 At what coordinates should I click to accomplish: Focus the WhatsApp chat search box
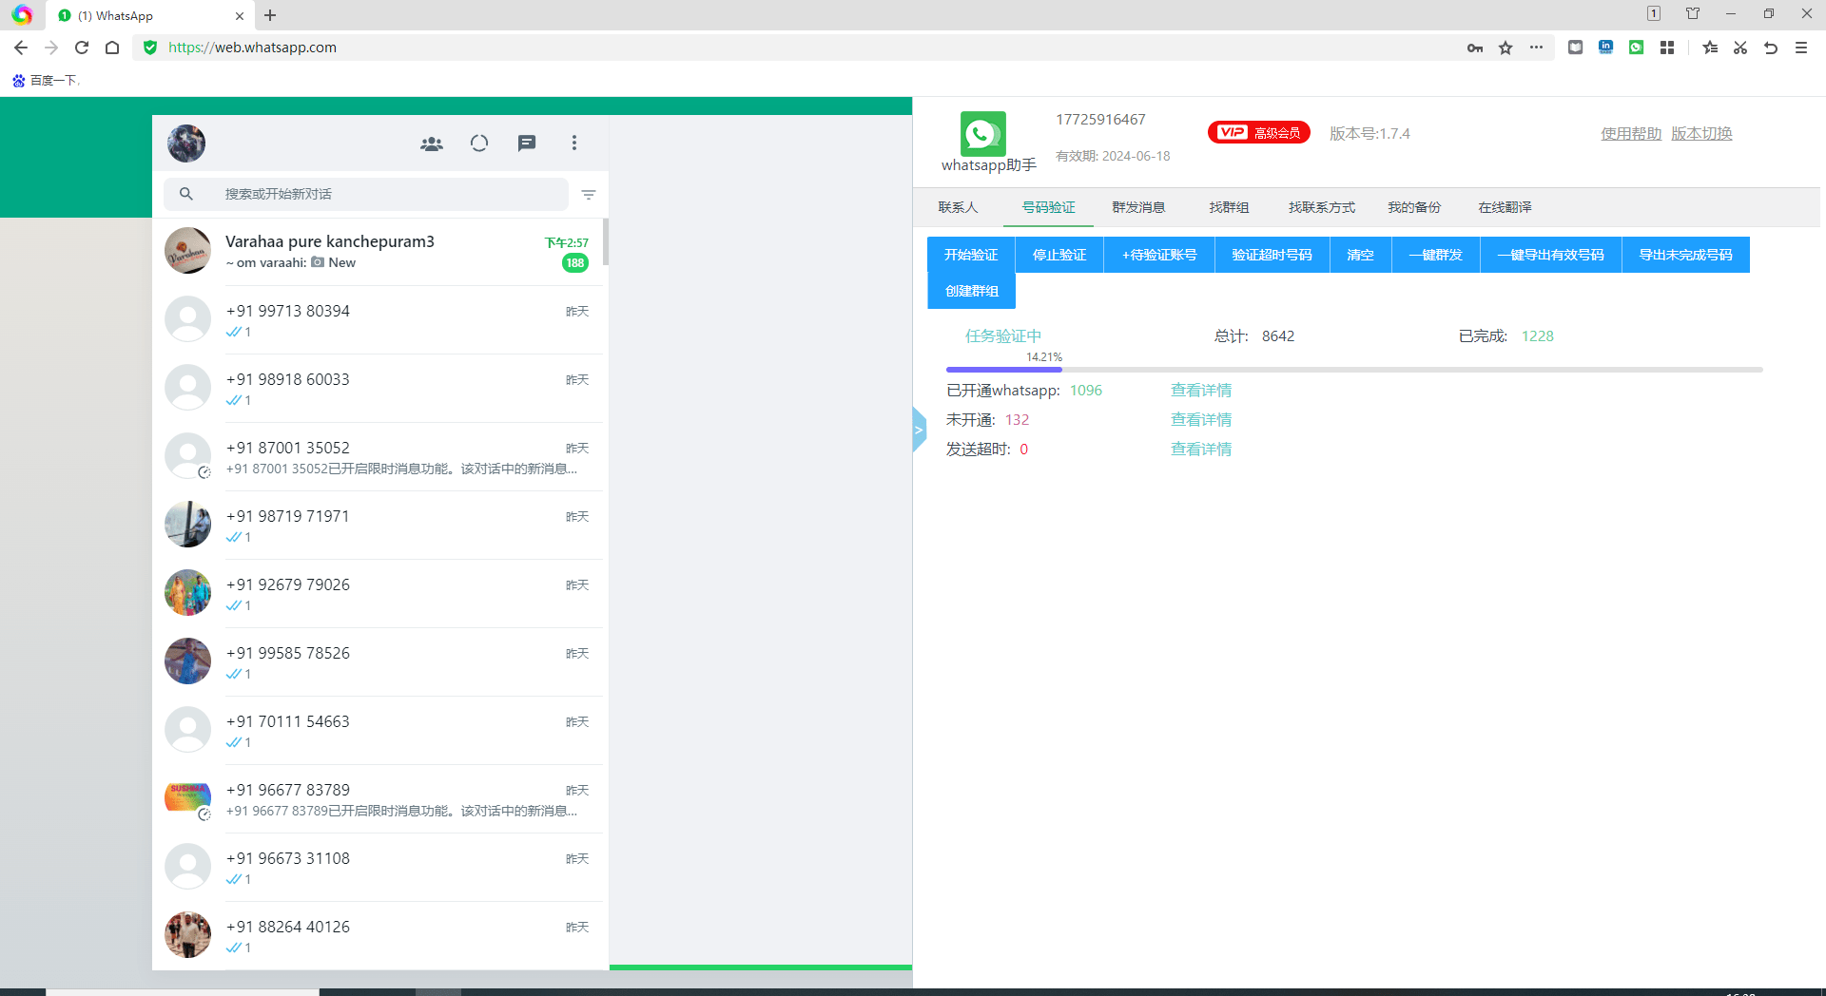pos(366,194)
